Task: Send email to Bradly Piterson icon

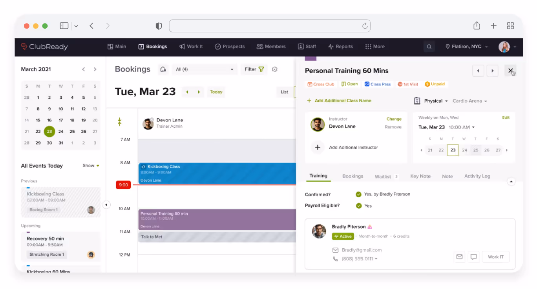Action: tap(459, 257)
